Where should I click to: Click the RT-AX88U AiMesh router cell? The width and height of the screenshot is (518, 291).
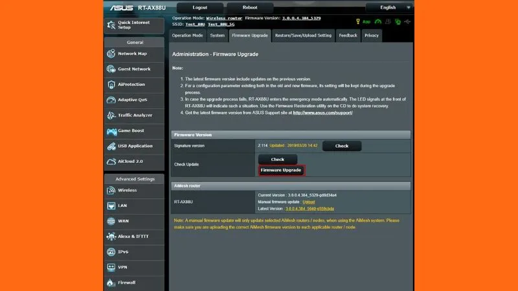coord(213,202)
